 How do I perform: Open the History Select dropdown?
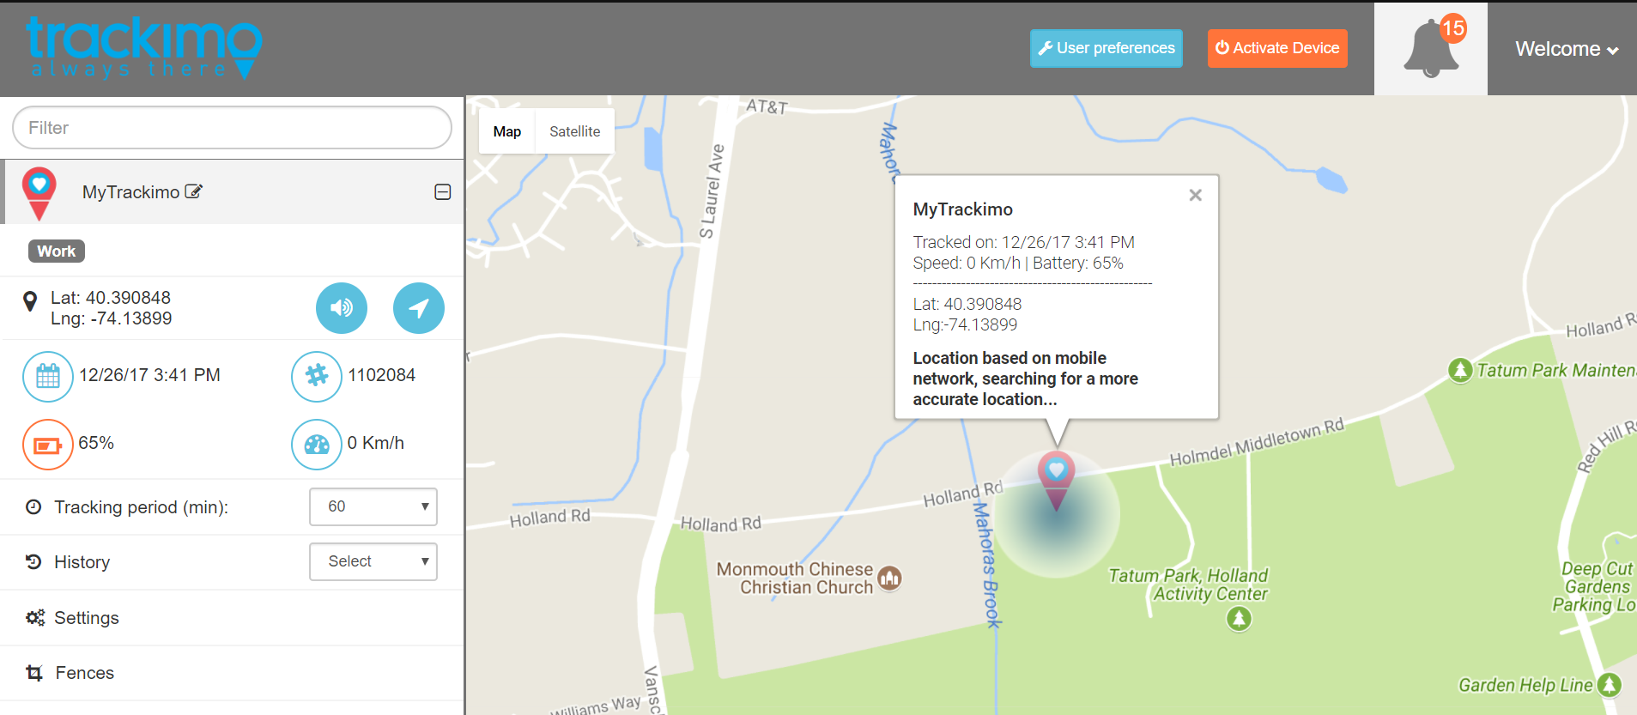click(x=373, y=561)
